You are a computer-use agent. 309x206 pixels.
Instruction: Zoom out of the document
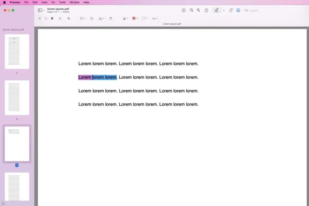click(x=191, y=10)
